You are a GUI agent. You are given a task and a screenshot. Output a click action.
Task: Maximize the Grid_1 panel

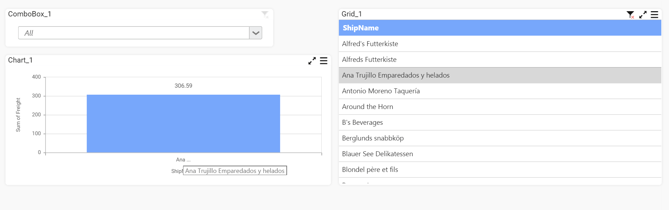tap(643, 15)
